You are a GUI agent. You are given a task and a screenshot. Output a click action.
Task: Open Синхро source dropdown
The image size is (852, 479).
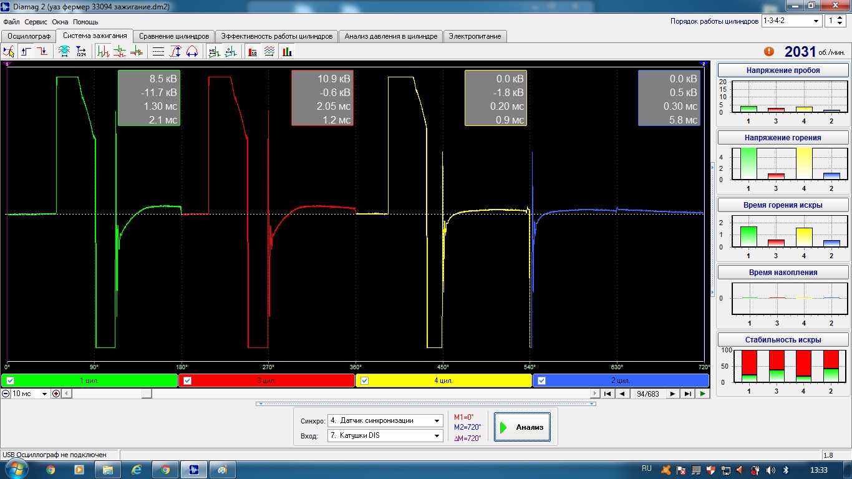(385, 420)
